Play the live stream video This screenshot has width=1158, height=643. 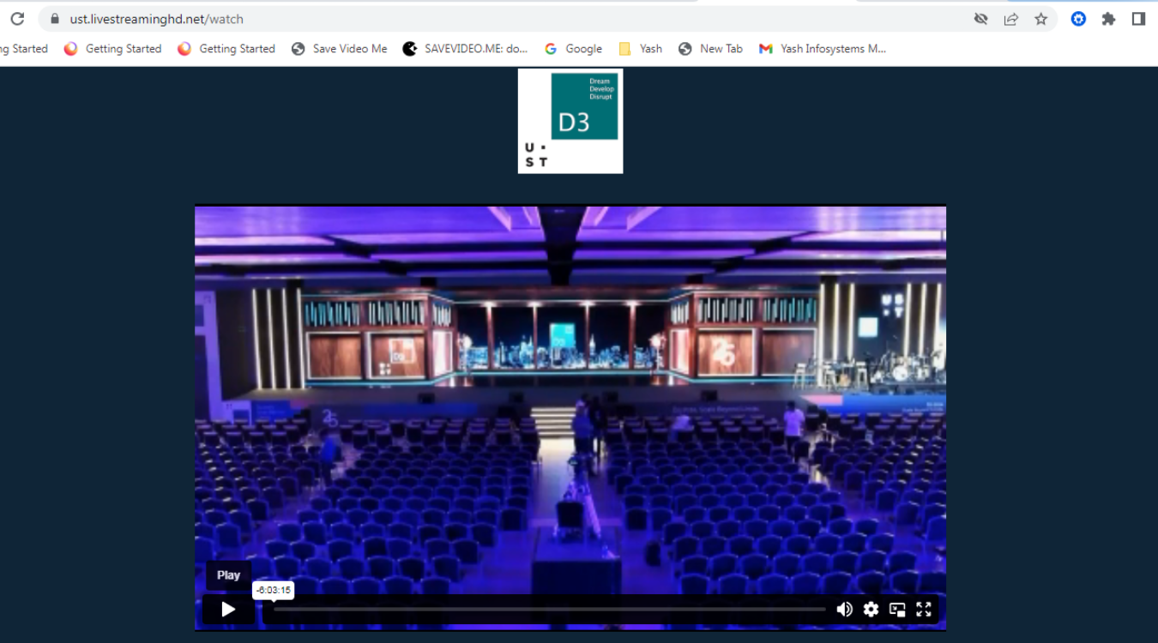point(228,609)
